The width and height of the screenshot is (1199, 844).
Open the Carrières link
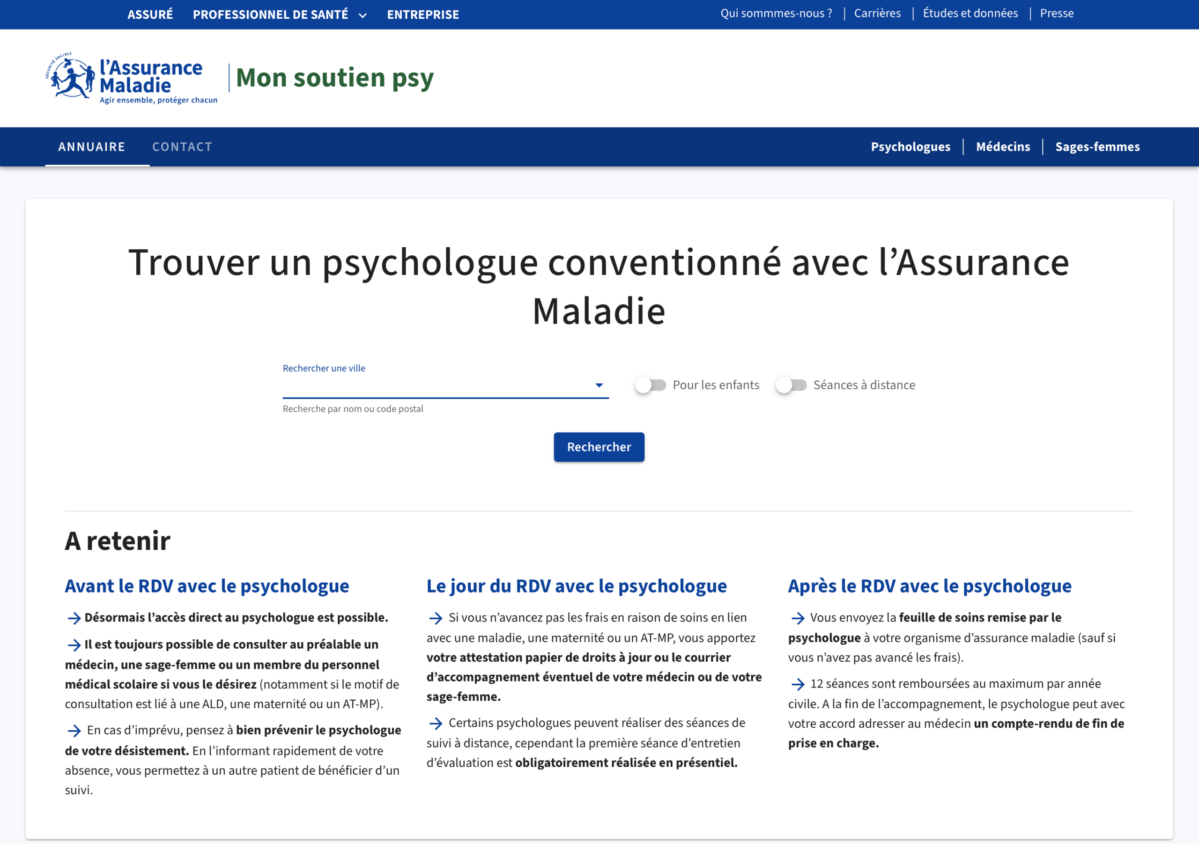[x=877, y=13]
